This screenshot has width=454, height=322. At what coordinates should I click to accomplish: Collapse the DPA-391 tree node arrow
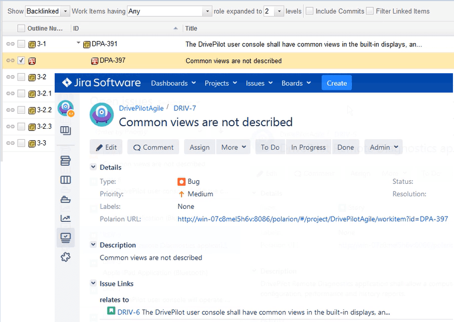pyautogui.click(x=79, y=44)
